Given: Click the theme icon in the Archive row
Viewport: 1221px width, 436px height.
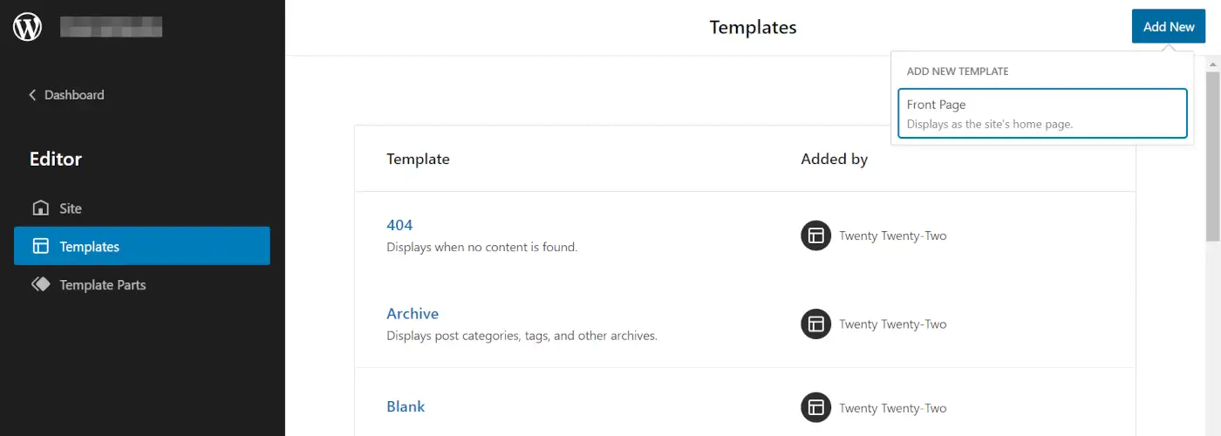Looking at the screenshot, I should 816,324.
